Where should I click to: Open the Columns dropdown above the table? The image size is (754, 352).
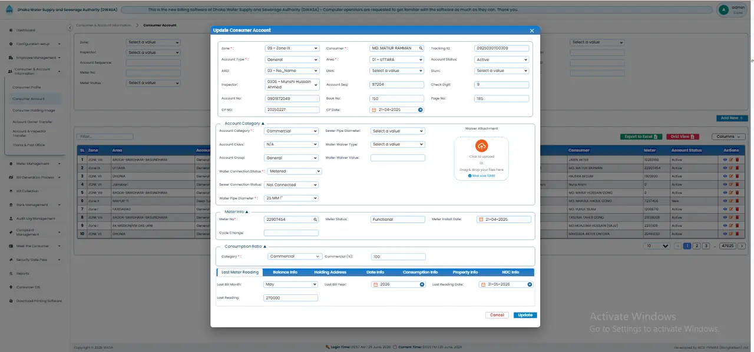728,137
